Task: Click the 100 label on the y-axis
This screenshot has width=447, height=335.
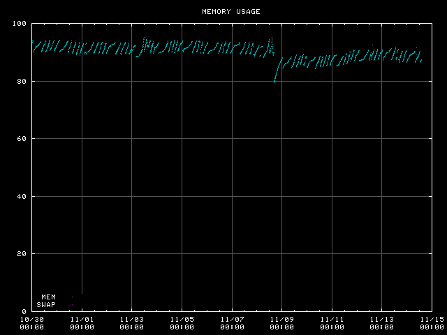Action: (20, 24)
